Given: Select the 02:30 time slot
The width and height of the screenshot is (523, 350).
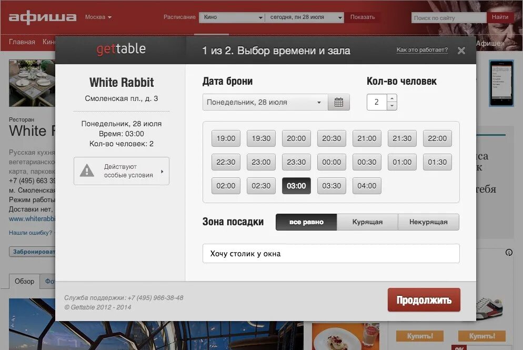Looking at the screenshot, I should pyautogui.click(x=261, y=186).
